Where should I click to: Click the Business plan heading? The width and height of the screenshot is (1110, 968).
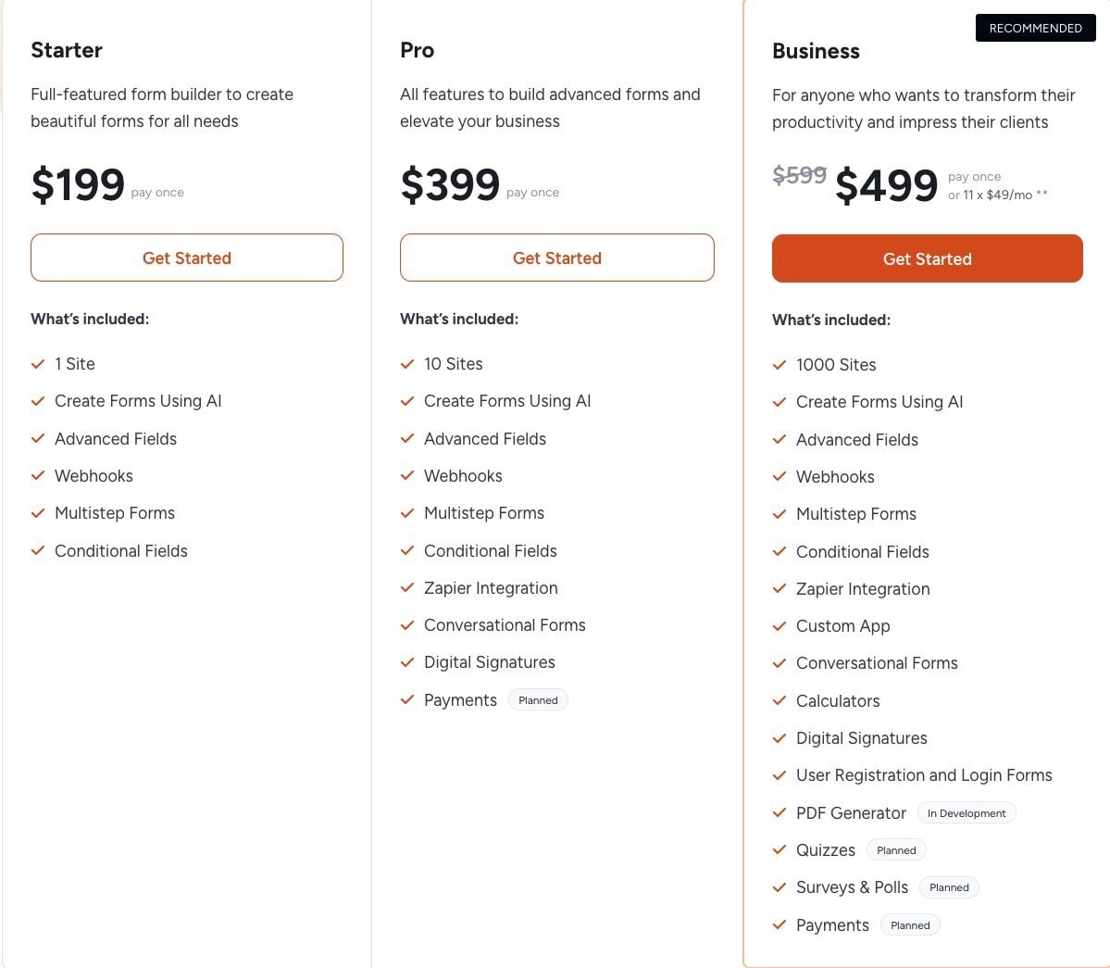(x=816, y=51)
